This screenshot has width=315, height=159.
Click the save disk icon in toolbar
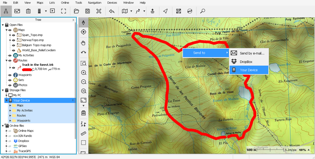pyautogui.click(x=88, y=11)
